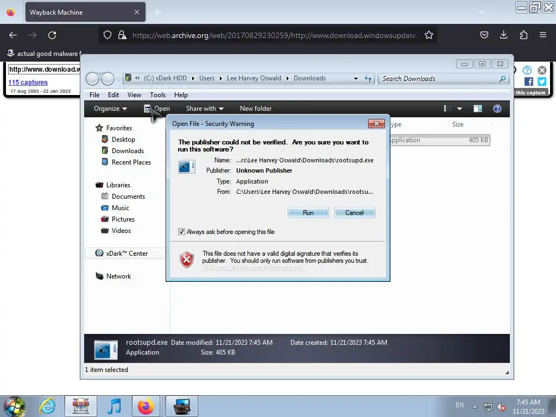Click the Explorer help question mark icon
This screenshot has width=556, height=417.
click(497, 109)
